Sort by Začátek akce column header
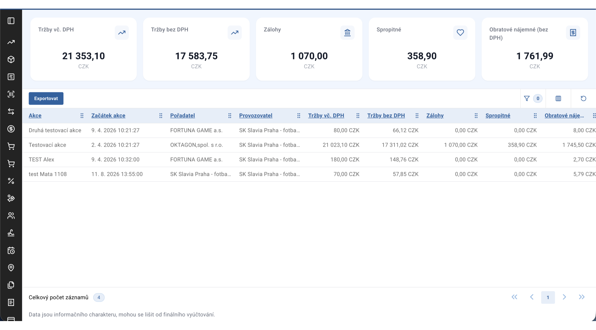Screen dimensions: 596x330 pos(108,116)
